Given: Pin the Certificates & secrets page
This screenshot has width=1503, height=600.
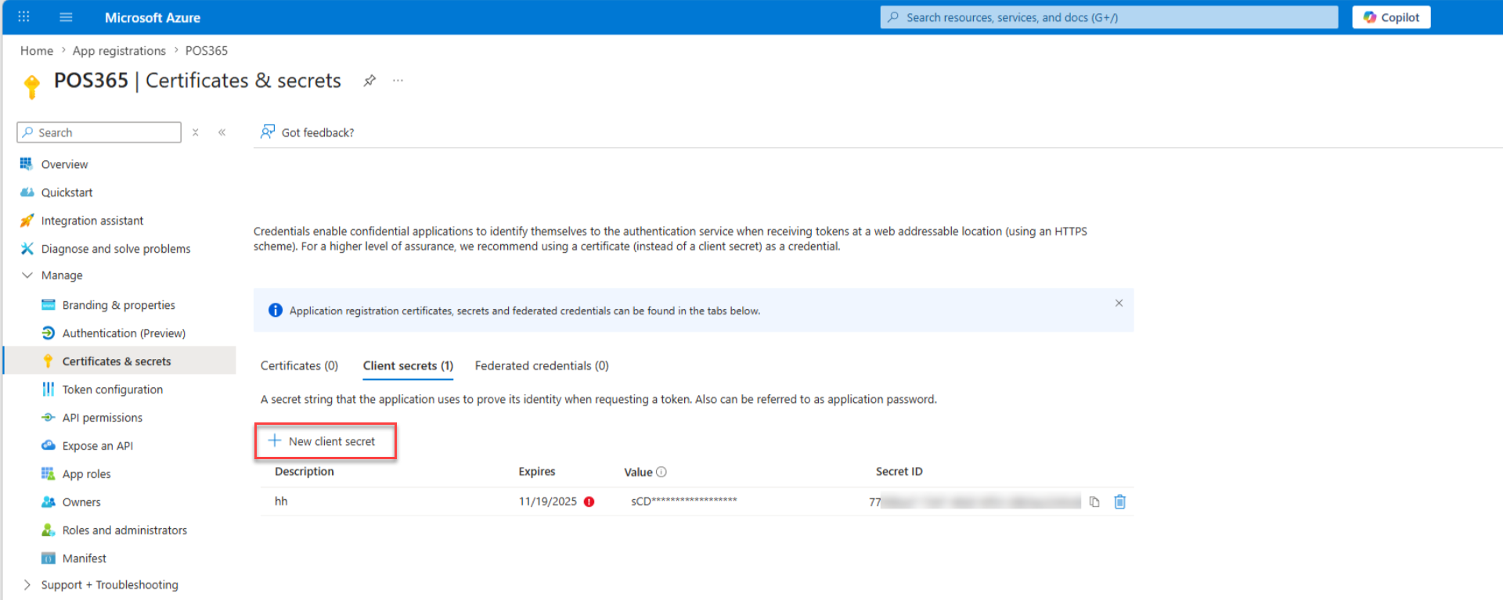Looking at the screenshot, I should coord(369,81).
